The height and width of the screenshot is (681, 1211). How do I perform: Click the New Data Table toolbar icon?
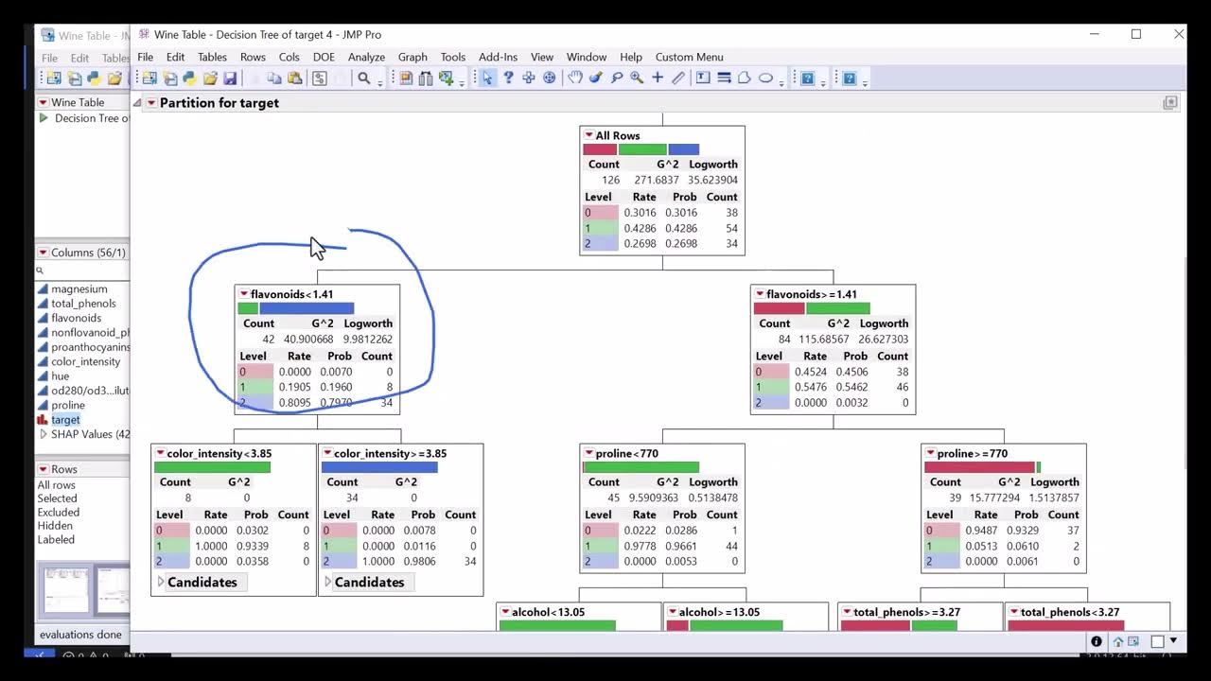click(149, 79)
